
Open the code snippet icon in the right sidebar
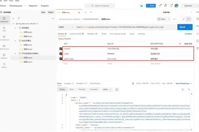(x=197, y=34)
